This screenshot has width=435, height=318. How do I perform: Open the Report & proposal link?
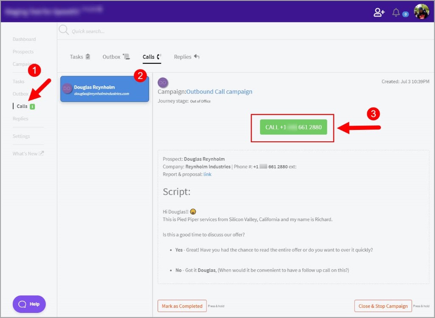207,174
